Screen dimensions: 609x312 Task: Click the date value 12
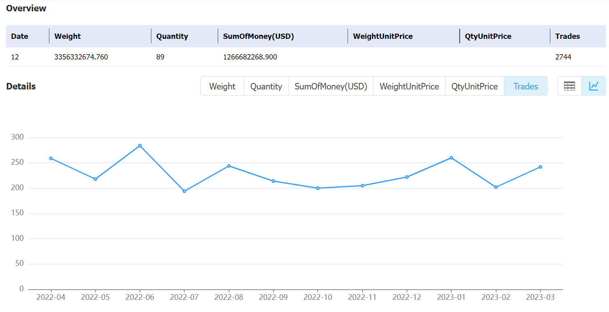[15, 57]
